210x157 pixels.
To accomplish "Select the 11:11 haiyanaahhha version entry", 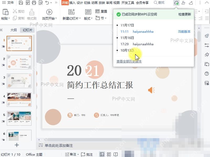I will [x=137, y=32].
